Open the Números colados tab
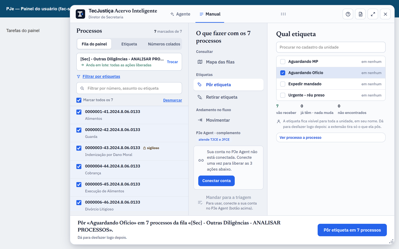The width and height of the screenshot is (399, 249). click(x=164, y=44)
